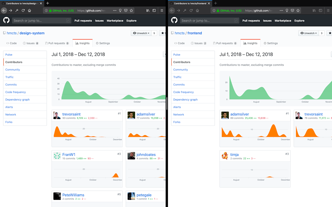
Task: Click PeteWilliams avatar in design-system contributors
Action: 57,196
